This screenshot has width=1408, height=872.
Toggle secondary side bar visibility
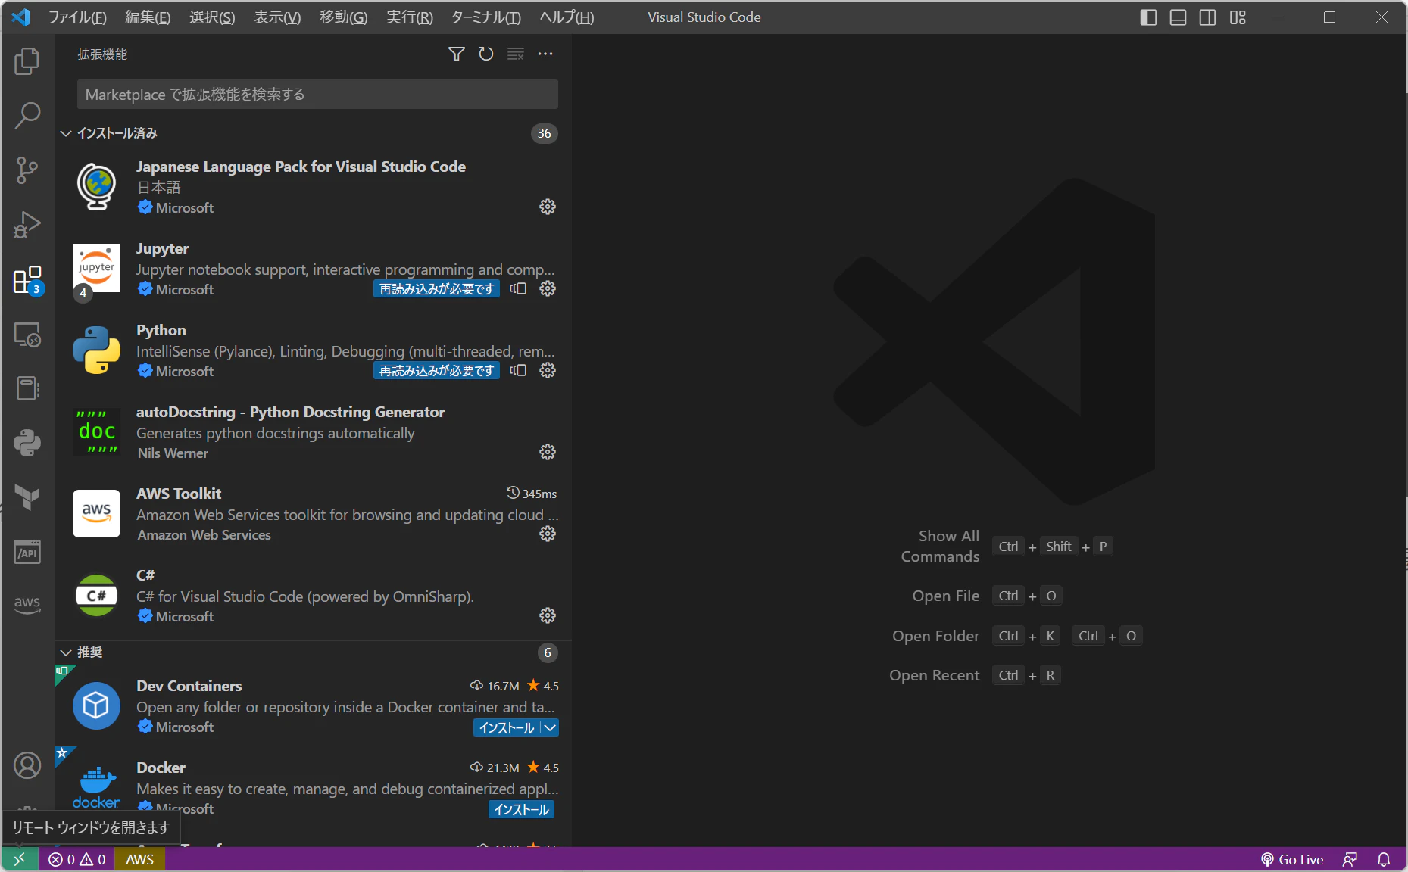point(1208,17)
